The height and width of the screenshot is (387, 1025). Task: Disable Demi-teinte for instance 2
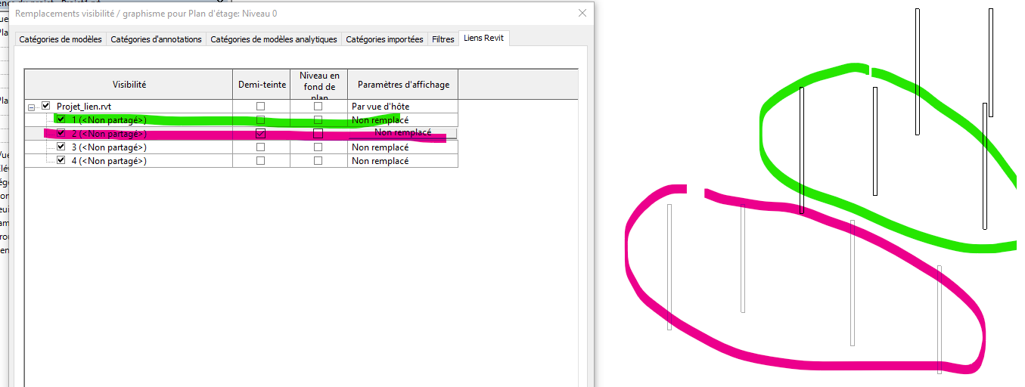[260, 134]
